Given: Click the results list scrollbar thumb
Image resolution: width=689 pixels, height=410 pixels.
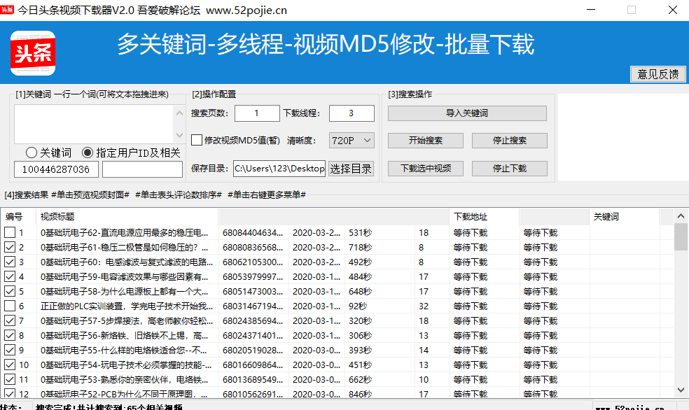Looking at the screenshot, I should pyautogui.click(x=681, y=236).
